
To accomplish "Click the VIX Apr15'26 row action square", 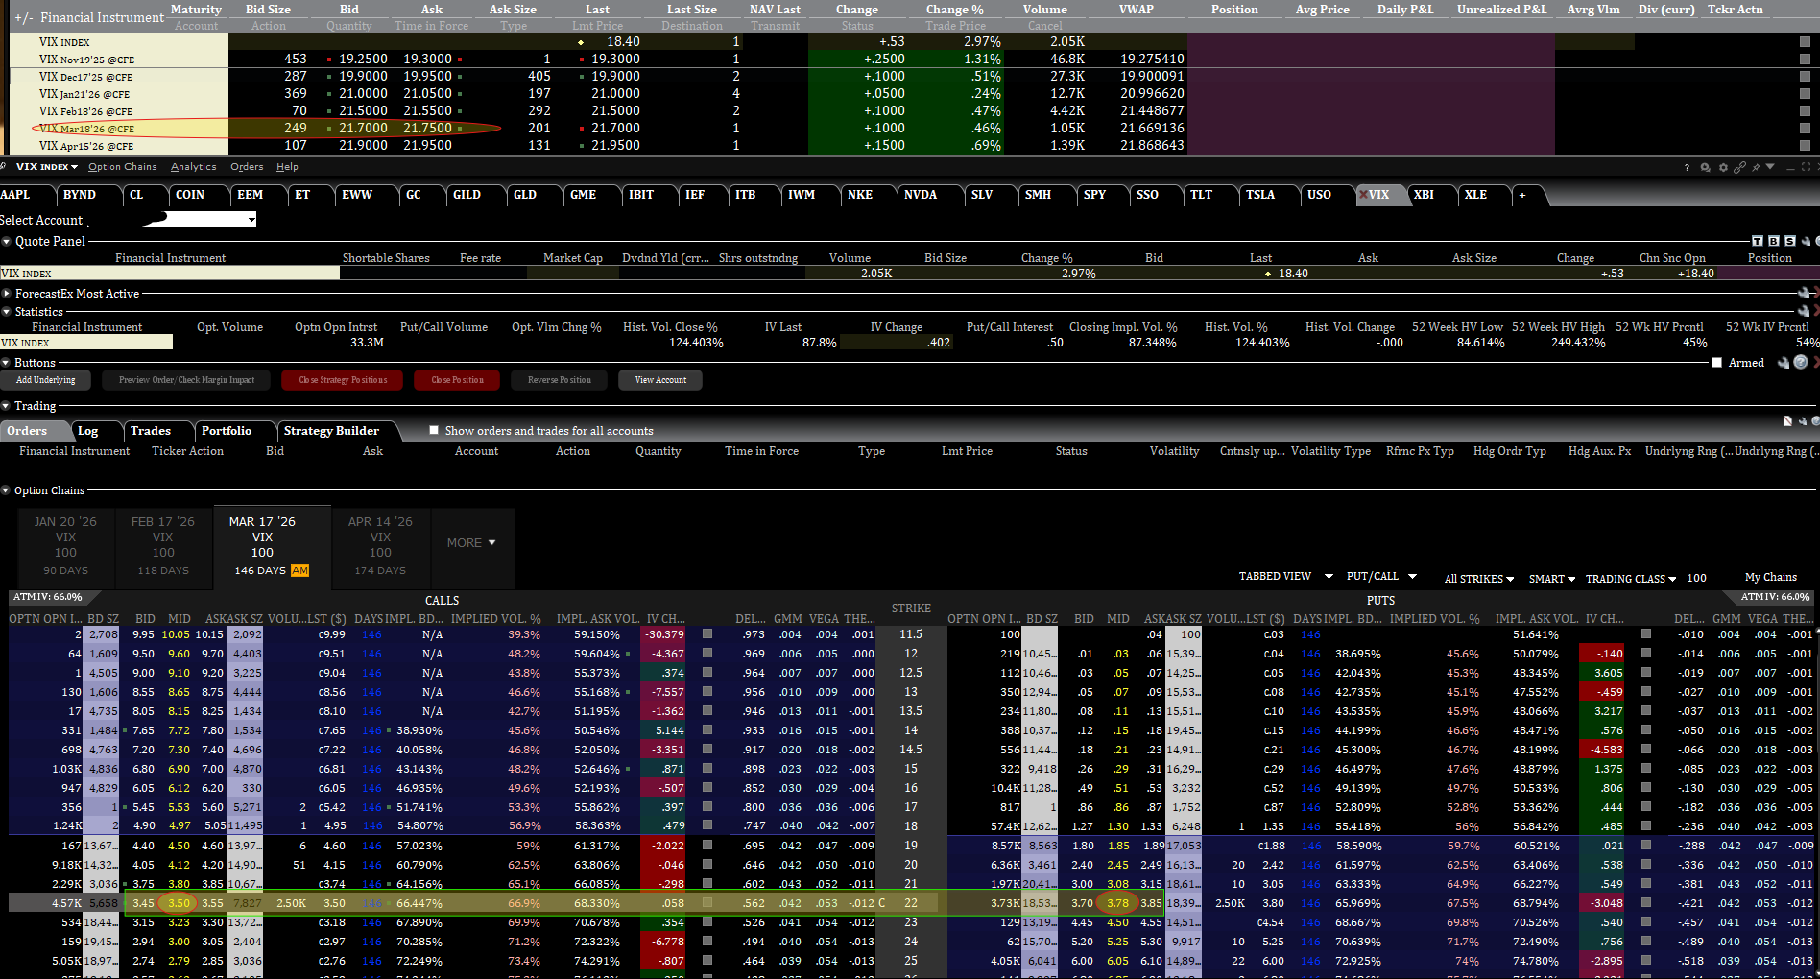I will tap(1805, 145).
